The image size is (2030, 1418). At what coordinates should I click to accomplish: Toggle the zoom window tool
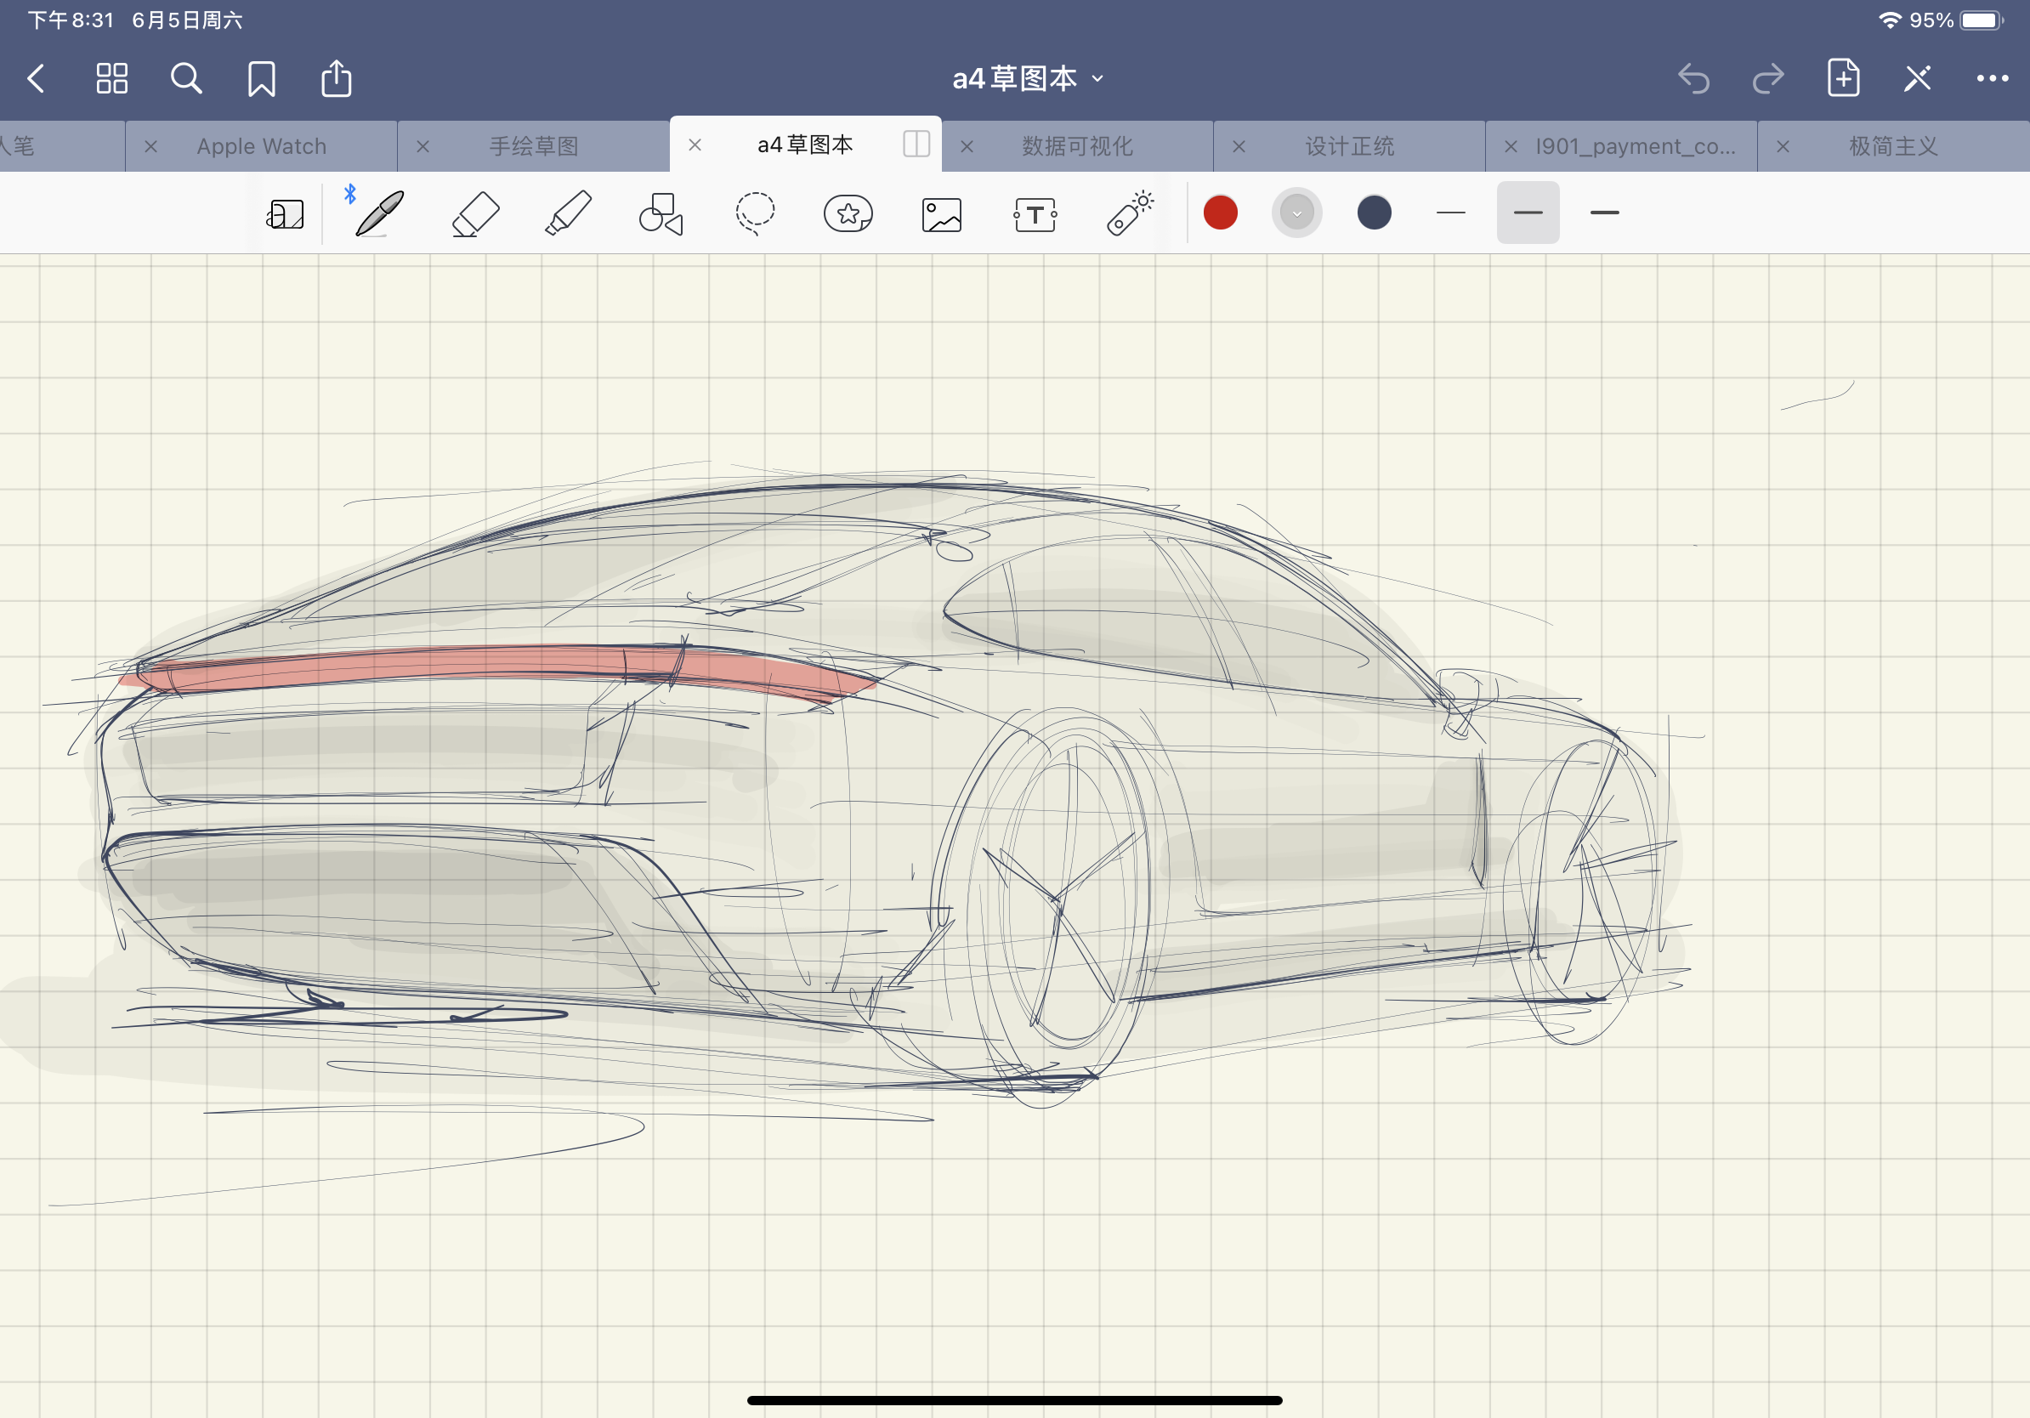tap(286, 213)
